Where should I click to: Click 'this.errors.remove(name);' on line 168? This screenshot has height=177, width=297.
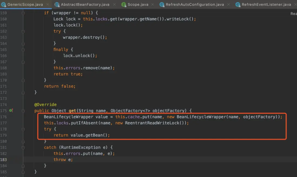pyautogui.click(x=84, y=68)
